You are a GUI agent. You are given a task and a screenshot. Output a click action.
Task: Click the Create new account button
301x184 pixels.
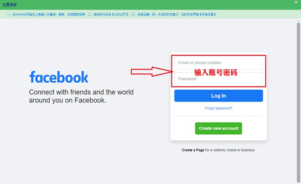click(x=218, y=128)
